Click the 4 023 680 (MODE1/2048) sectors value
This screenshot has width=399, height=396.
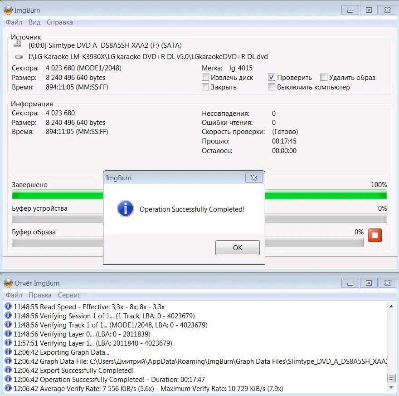pos(83,68)
